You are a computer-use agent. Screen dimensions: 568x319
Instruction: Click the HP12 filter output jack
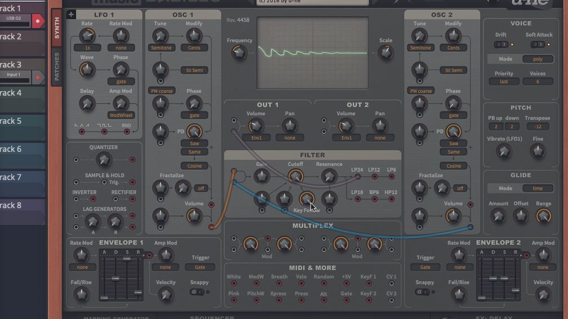[391, 199]
